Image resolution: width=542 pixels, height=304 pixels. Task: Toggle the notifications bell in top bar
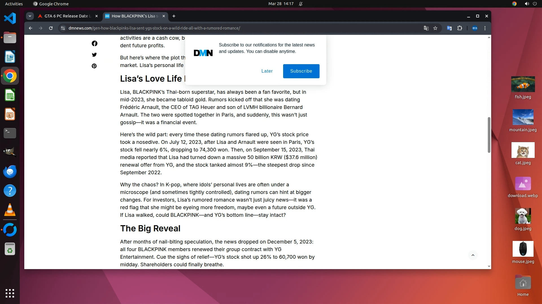pyautogui.click(x=301, y=4)
